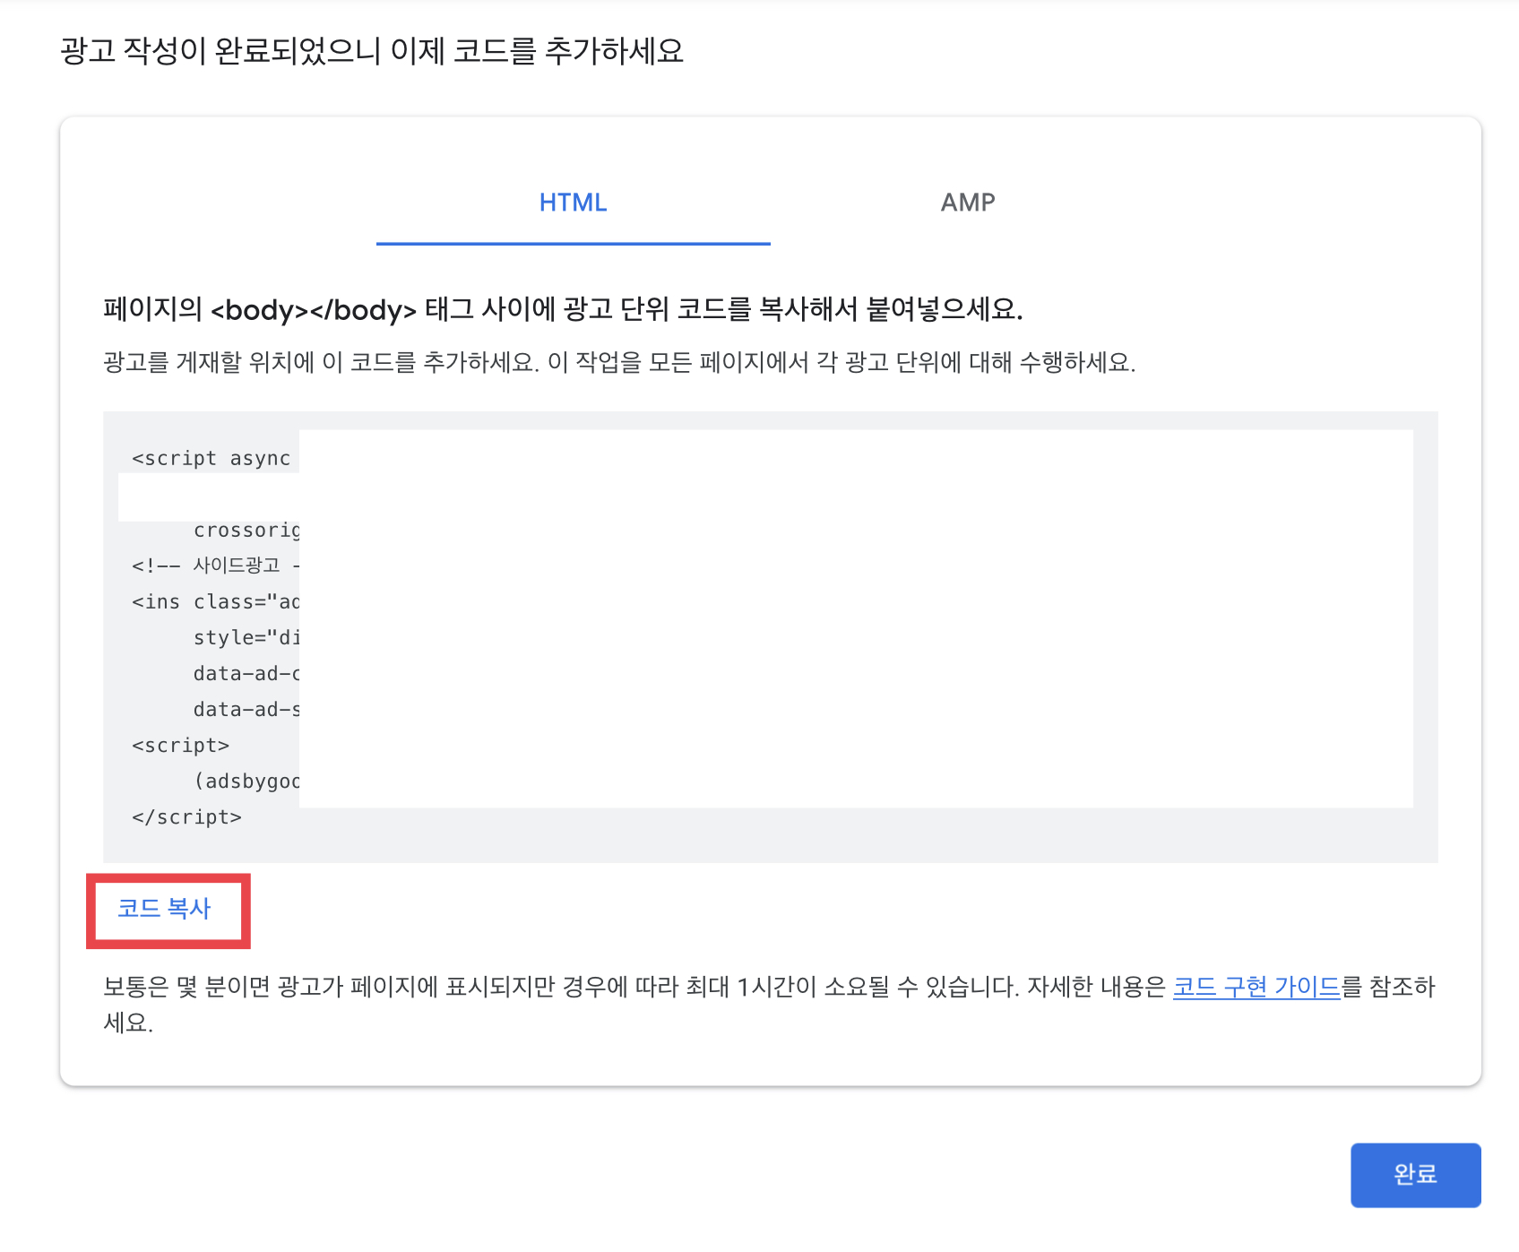This screenshot has height=1252, width=1519.
Task: Click the 'data-ad-c' code line
Action: pos(246,673)
